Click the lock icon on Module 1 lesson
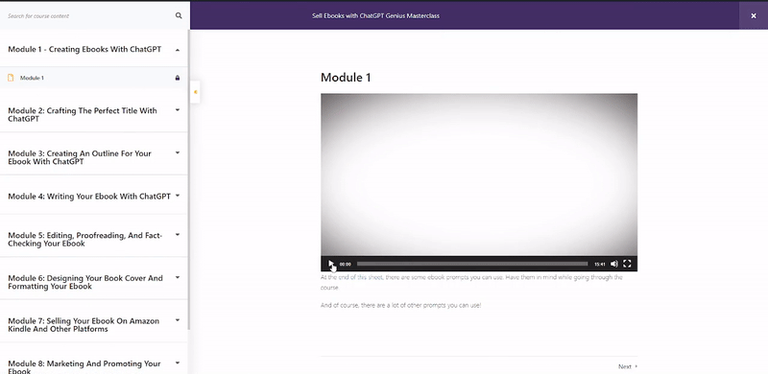768x374 pixels. pyautogui.click(x=178, y=78)
